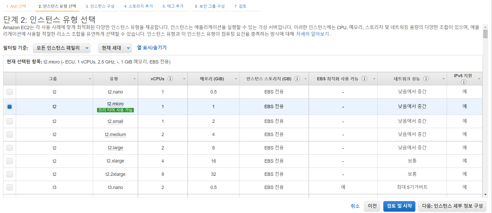The image size is (492, 213).
Task: Proceed with 다음: 인스턴스 세부 정보 구성
Action: [x=452, y=206]
